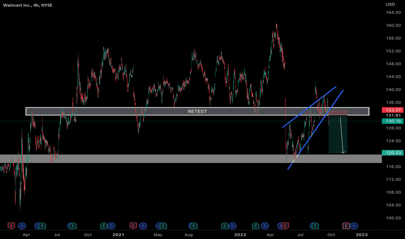Open green earnings E marker right after 2022 label
Screen dimensions: 405x239
pos(256,226)
